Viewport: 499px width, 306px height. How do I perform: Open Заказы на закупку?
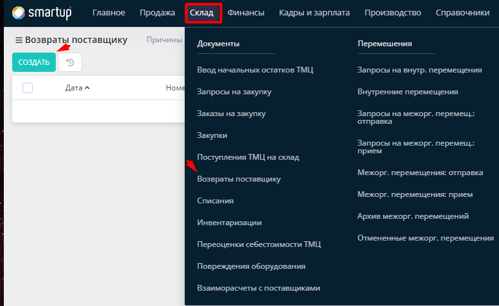[x=232, y=114]
